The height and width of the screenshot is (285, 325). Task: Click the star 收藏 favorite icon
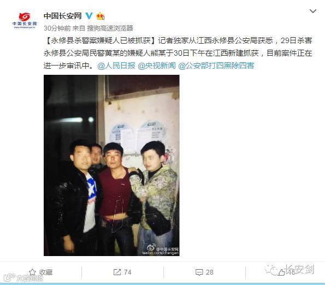click(32, 272)
